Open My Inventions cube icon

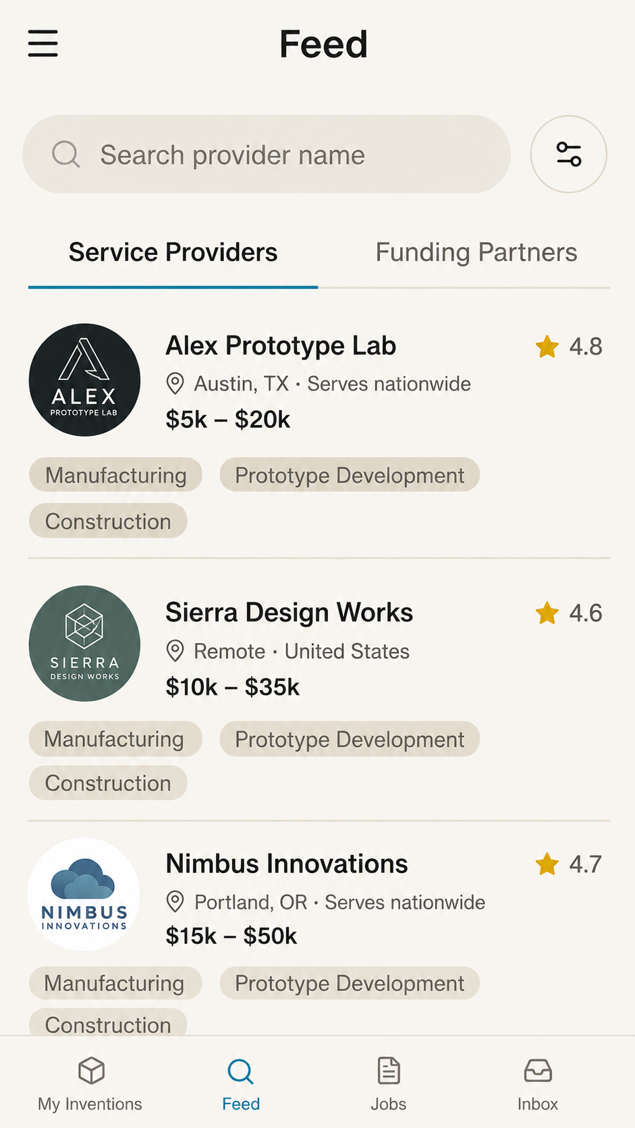click(x=91, y=1071)
